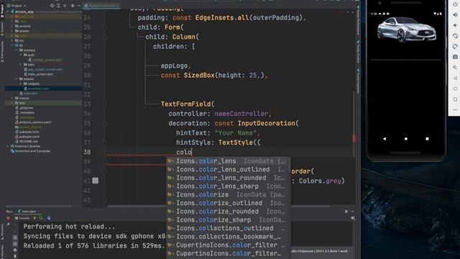The width and height of the screenshot is (460, 259).
Task: Open the Project tool window side tab
Action: coord(2,12)
